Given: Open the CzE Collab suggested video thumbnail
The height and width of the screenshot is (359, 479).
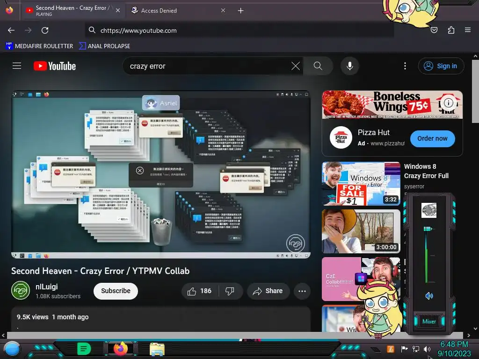Looking at the screenshot, I should point(361,279).
